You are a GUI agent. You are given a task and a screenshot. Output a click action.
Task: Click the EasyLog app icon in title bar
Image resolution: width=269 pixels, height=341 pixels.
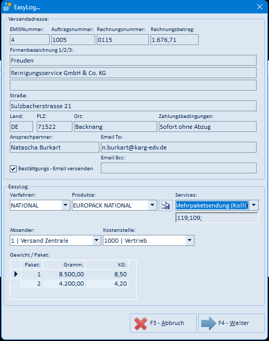point(7,7)
